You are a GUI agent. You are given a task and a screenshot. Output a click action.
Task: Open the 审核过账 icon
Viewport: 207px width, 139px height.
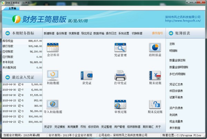coord(120,104)
